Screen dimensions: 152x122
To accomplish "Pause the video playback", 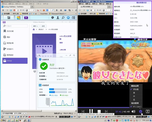I will (91, 111).
